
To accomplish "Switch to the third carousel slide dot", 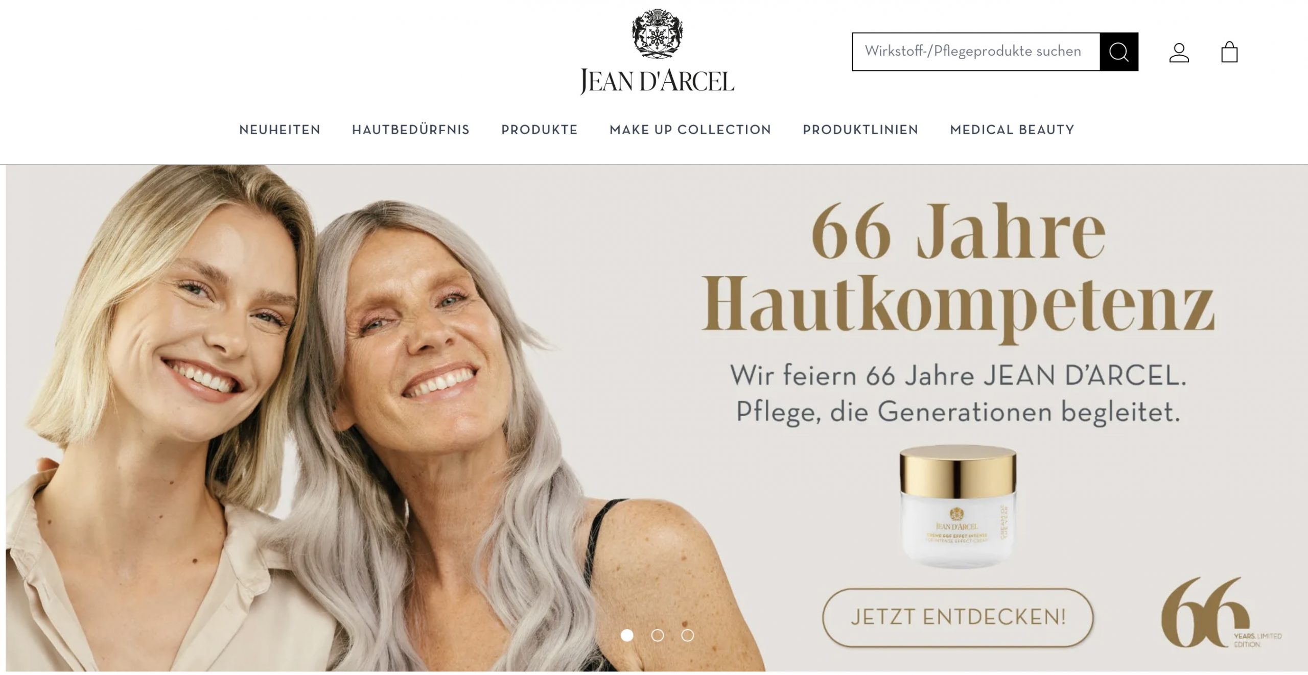I will 687,635.
